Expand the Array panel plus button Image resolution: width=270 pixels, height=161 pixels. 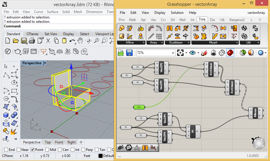point(162,43)
